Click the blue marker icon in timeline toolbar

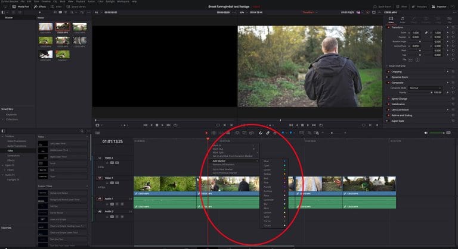tap(290, 133)
